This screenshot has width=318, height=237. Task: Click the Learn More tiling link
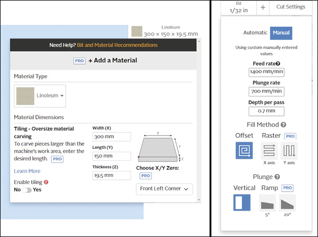pos(27,171)
